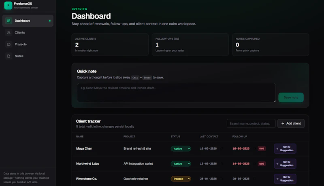Click the Northwind Labs name cell
Screen dimensions: 324x186
pos(87,164)
